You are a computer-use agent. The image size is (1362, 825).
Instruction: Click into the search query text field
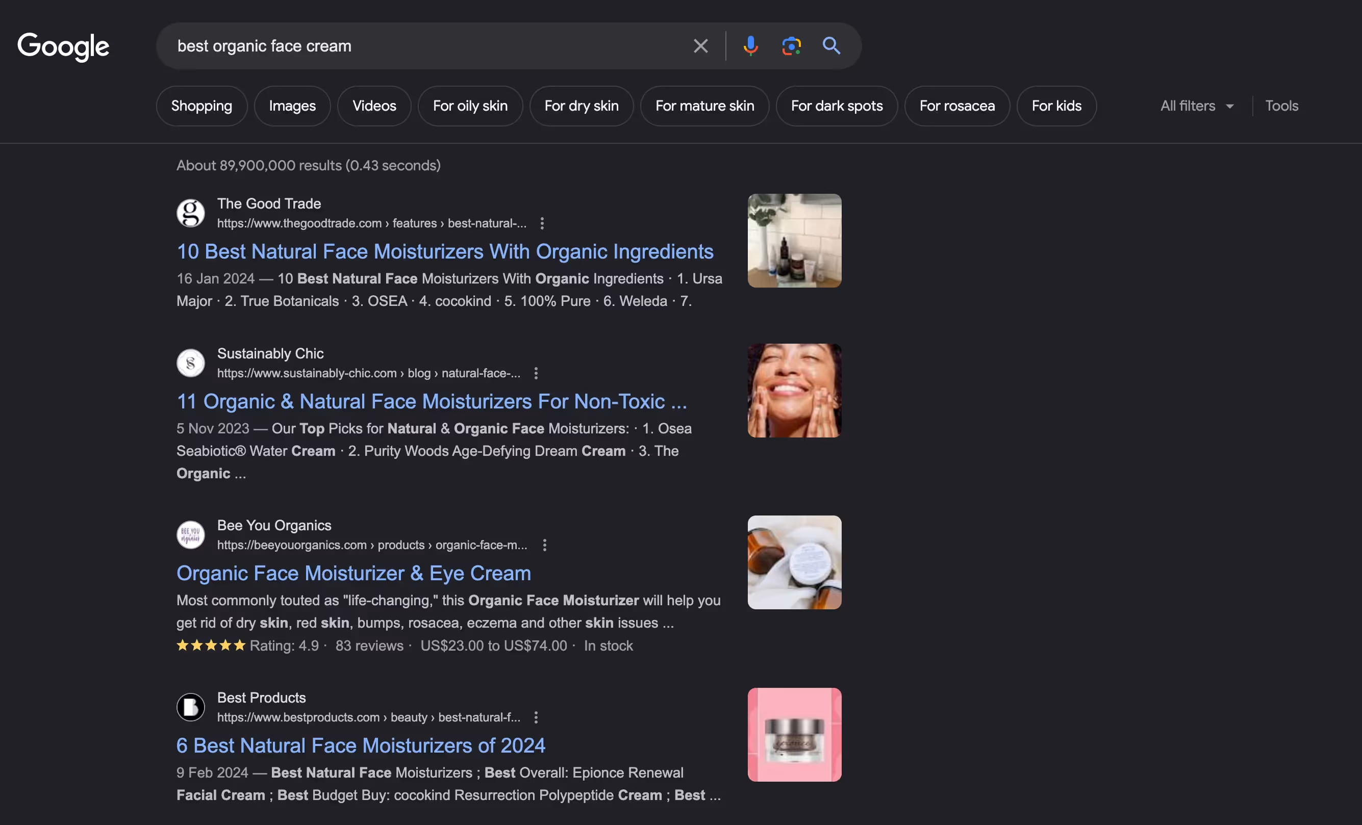(420, 46)
